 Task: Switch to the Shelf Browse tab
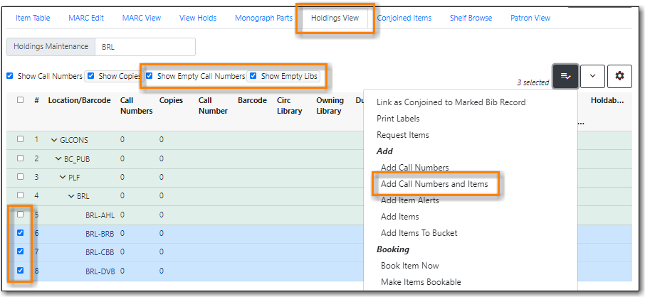tap(471, 18)
